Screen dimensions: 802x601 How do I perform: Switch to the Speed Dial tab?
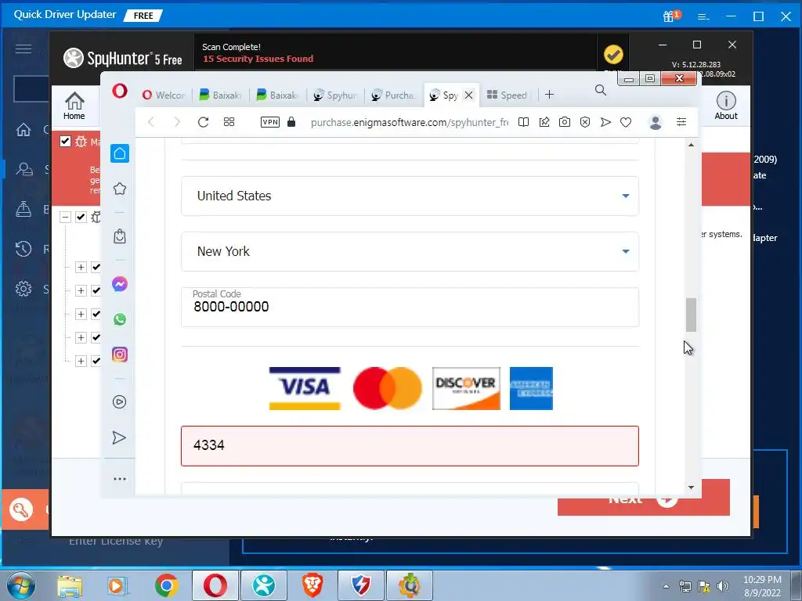pyautogui.click(x=507, y=95)
